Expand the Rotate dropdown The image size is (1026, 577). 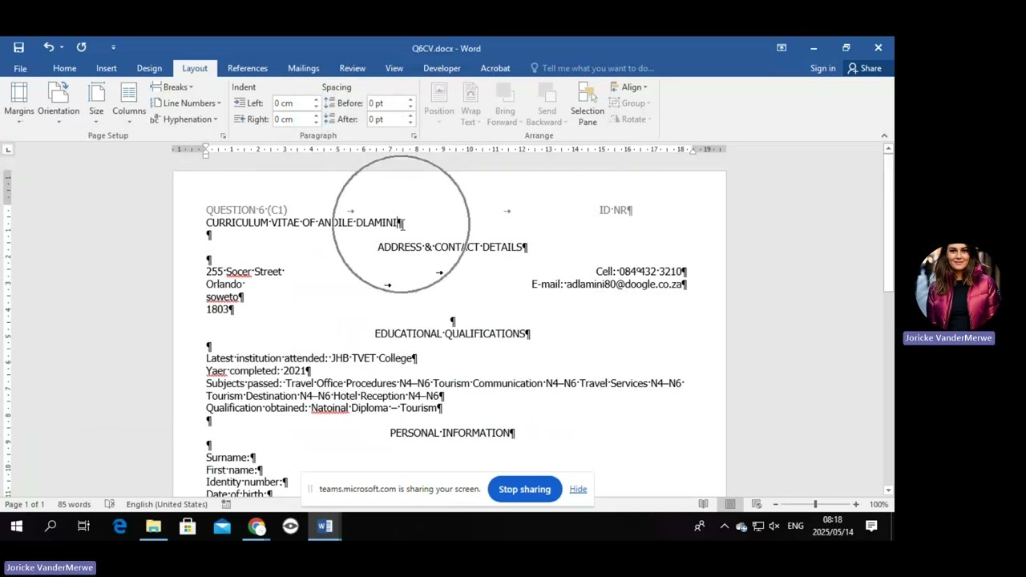[630, 119]
